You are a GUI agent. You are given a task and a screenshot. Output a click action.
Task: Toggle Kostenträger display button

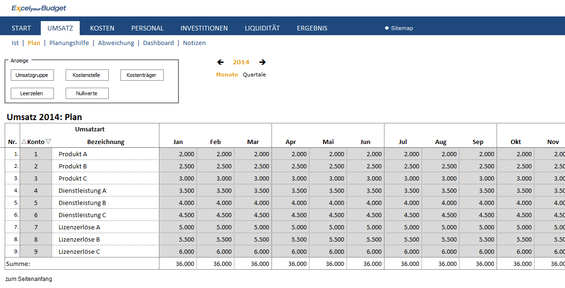pos(142,75)
